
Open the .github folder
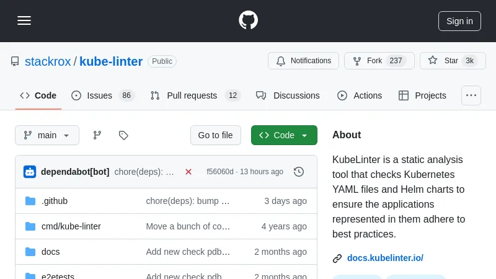[55, 201]
